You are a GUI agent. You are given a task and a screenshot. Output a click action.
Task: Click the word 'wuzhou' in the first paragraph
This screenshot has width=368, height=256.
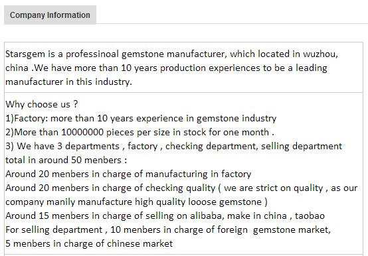pos(320,54)
